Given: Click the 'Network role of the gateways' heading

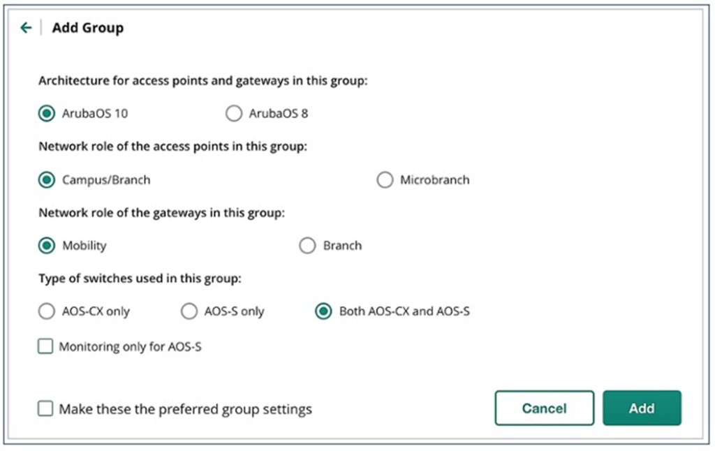Looking at the screenshot, I should (161, 213).
